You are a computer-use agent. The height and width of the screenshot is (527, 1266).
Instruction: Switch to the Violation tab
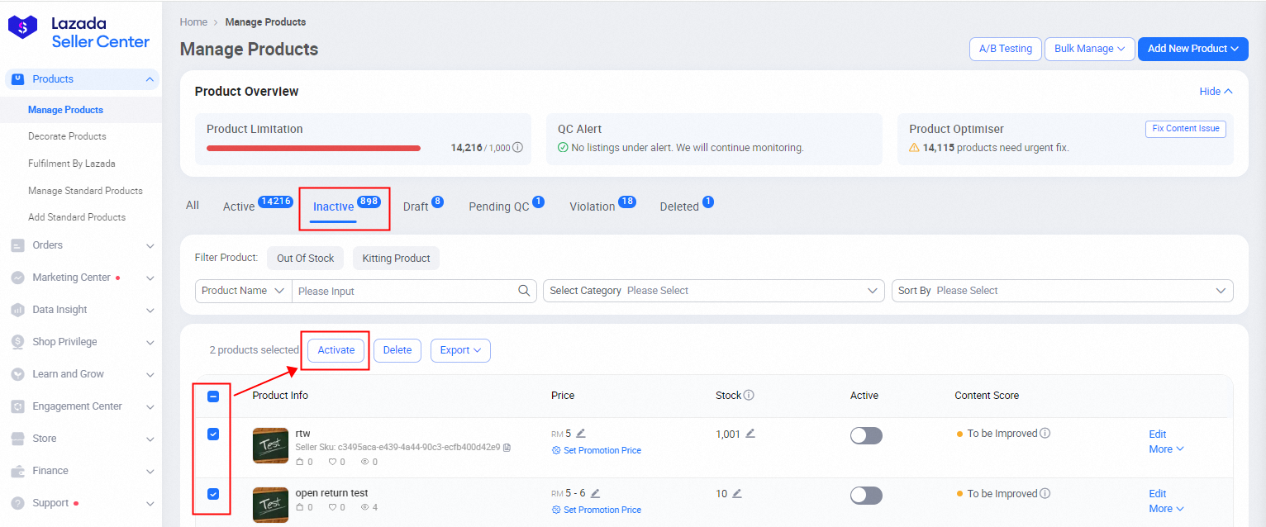[595, 206]
